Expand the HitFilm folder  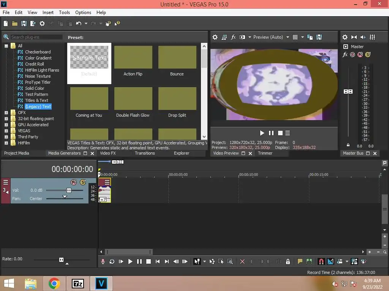[6, 143]
